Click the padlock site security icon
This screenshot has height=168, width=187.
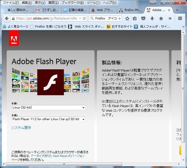point(13,19)
